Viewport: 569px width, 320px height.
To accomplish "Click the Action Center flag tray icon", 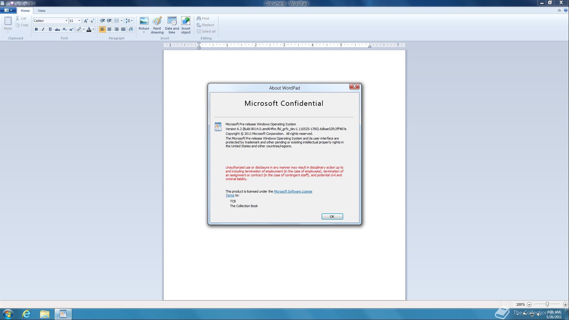I will (x=525, y=314).
